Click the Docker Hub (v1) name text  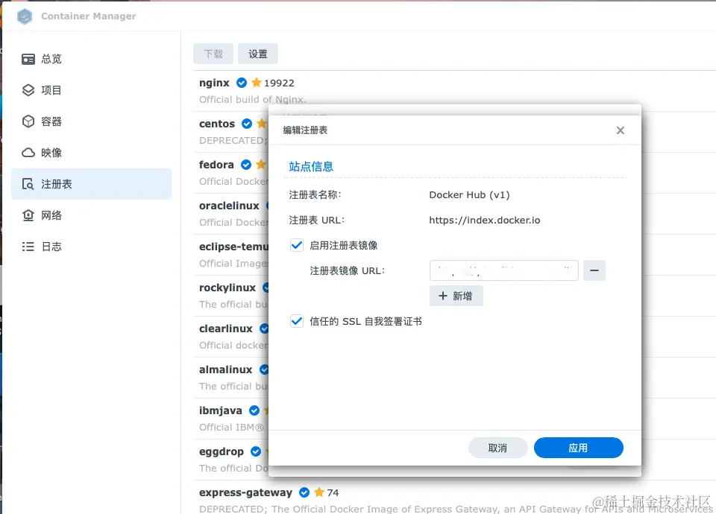point(469,194)
